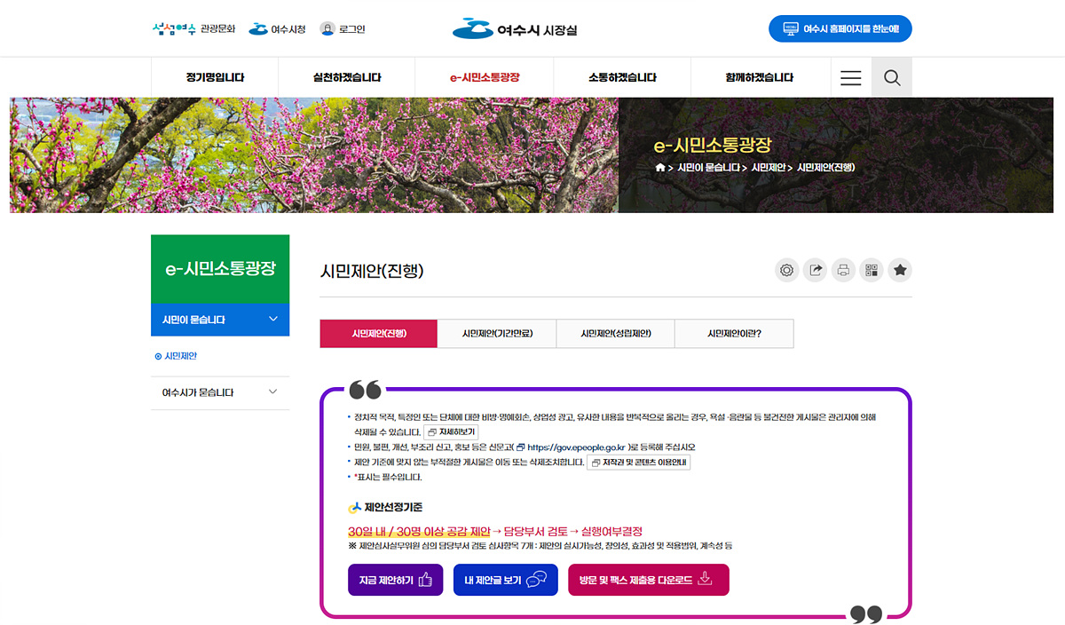Print the page using printer icon
Viewport: 1065px width, 625px height.
coord(843,271)
